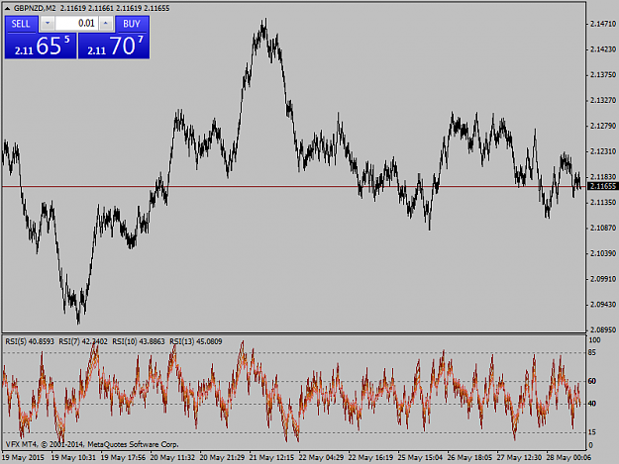Click the VFX MT4 MetaQuotes copyright text

(x=92, y=444)
